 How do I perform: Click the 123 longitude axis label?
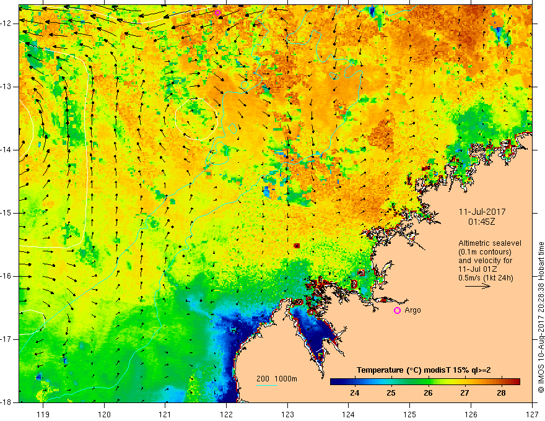(287, 414)
